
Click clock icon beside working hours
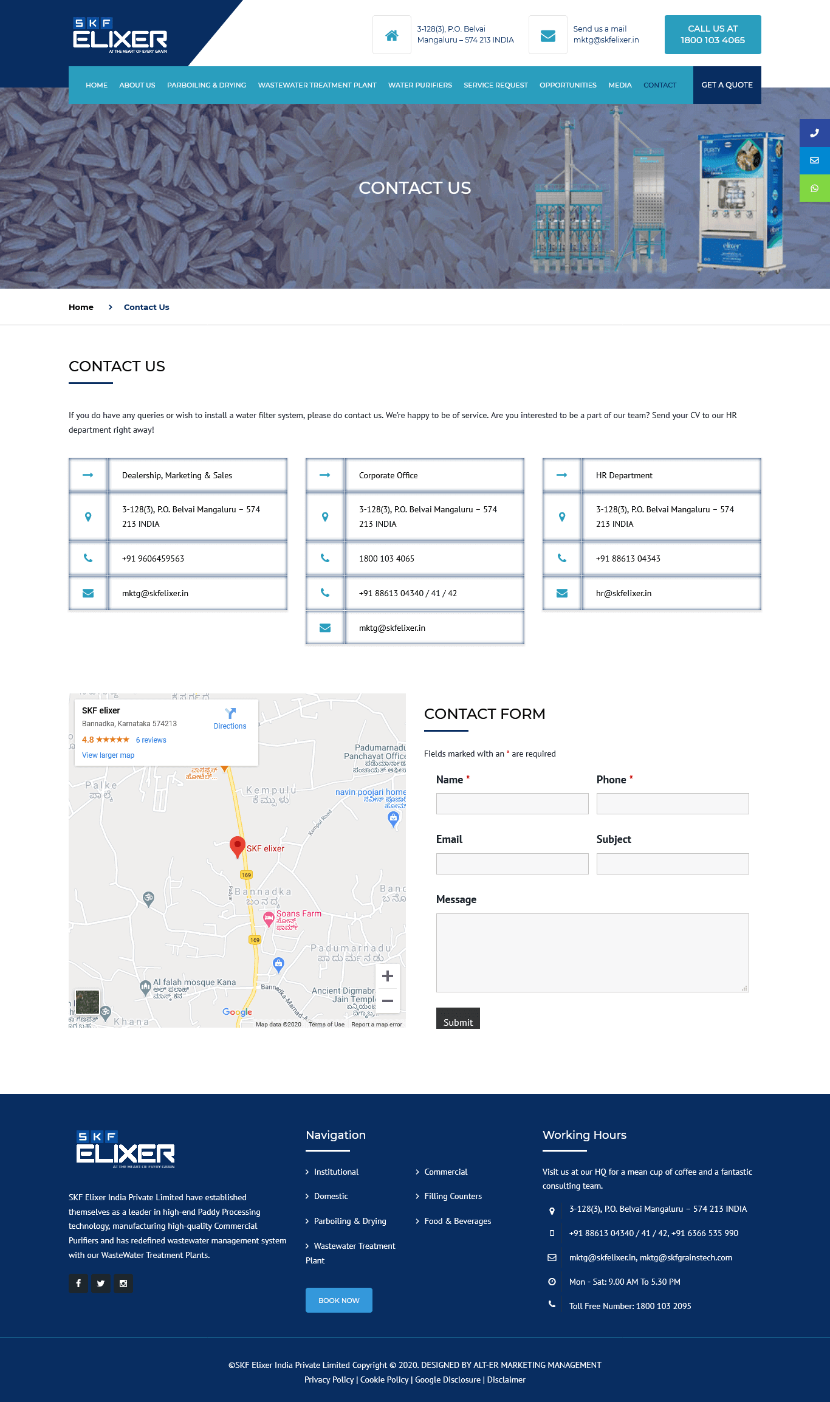point(552,1282)
